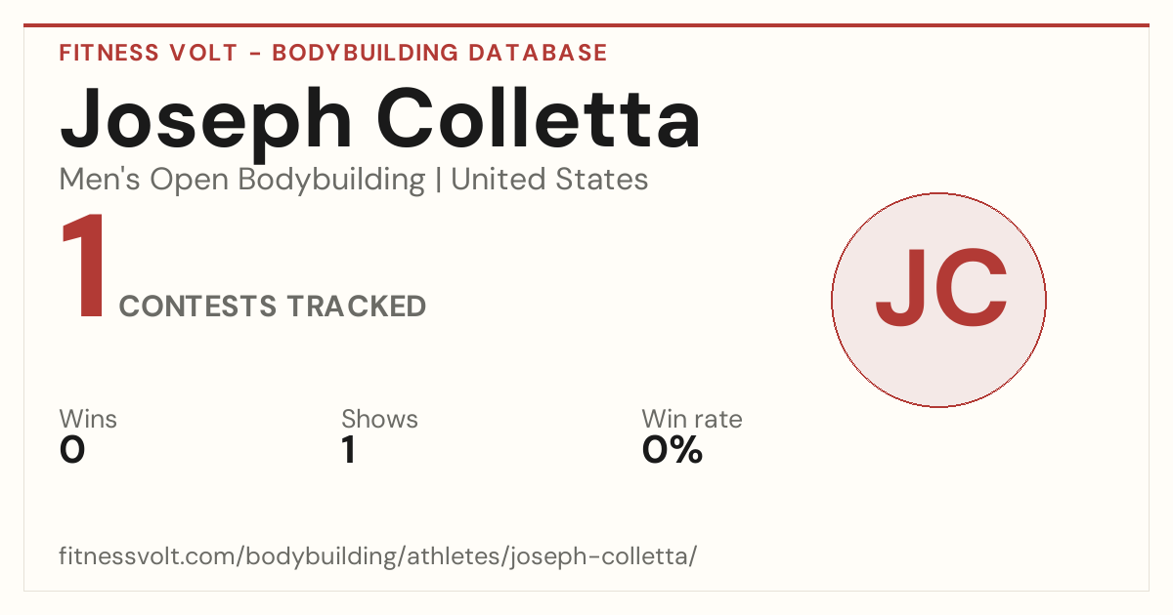Click the Wins stat label

(x=88, y=419)
